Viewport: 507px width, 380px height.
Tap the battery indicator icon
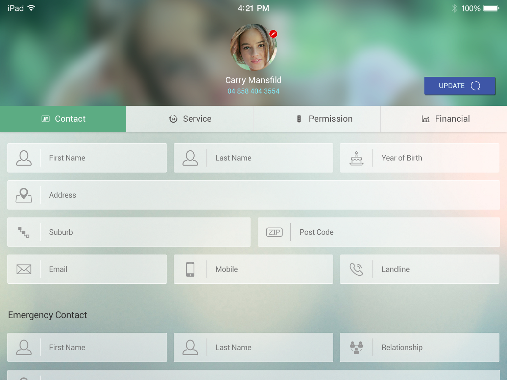pos(491,8)
